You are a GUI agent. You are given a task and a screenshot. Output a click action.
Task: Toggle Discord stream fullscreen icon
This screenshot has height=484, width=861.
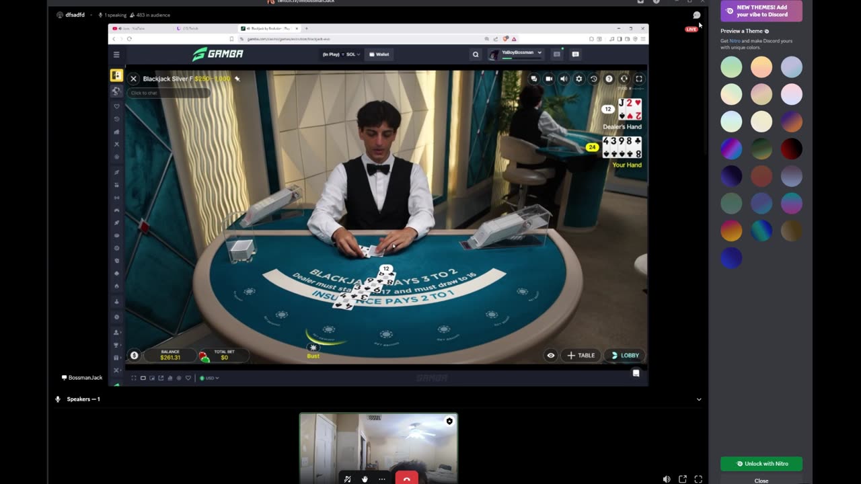(698, 479)
